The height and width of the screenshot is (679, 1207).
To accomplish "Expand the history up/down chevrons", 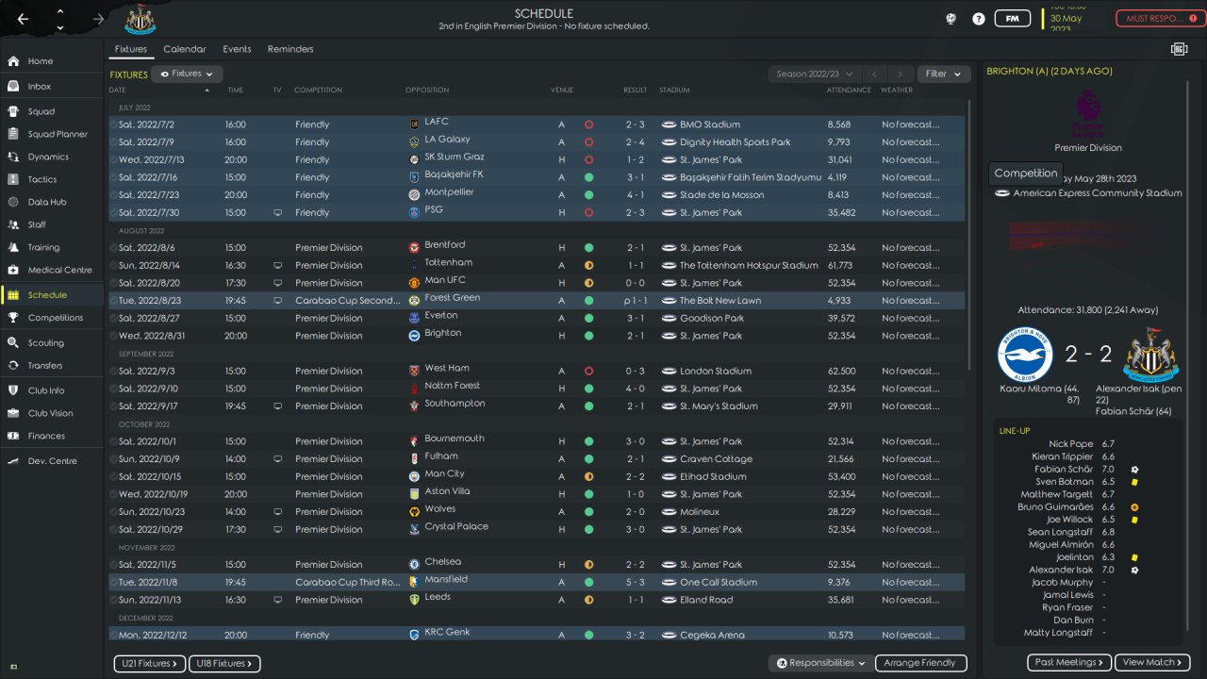I will pyautogui.click(x=60, y=19).
